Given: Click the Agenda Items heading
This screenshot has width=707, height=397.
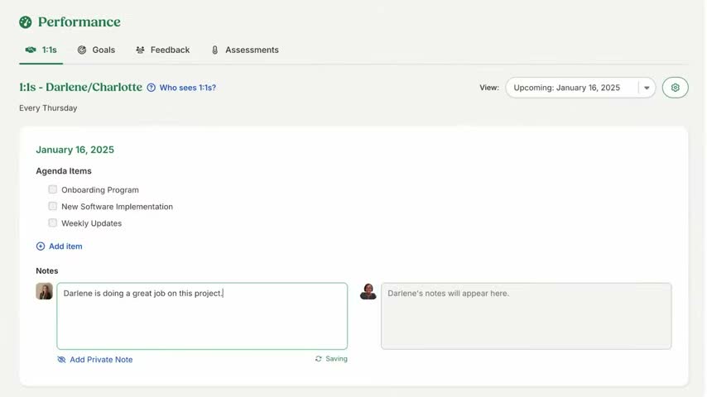Looking at the screenshot, I should click(64, 170).
